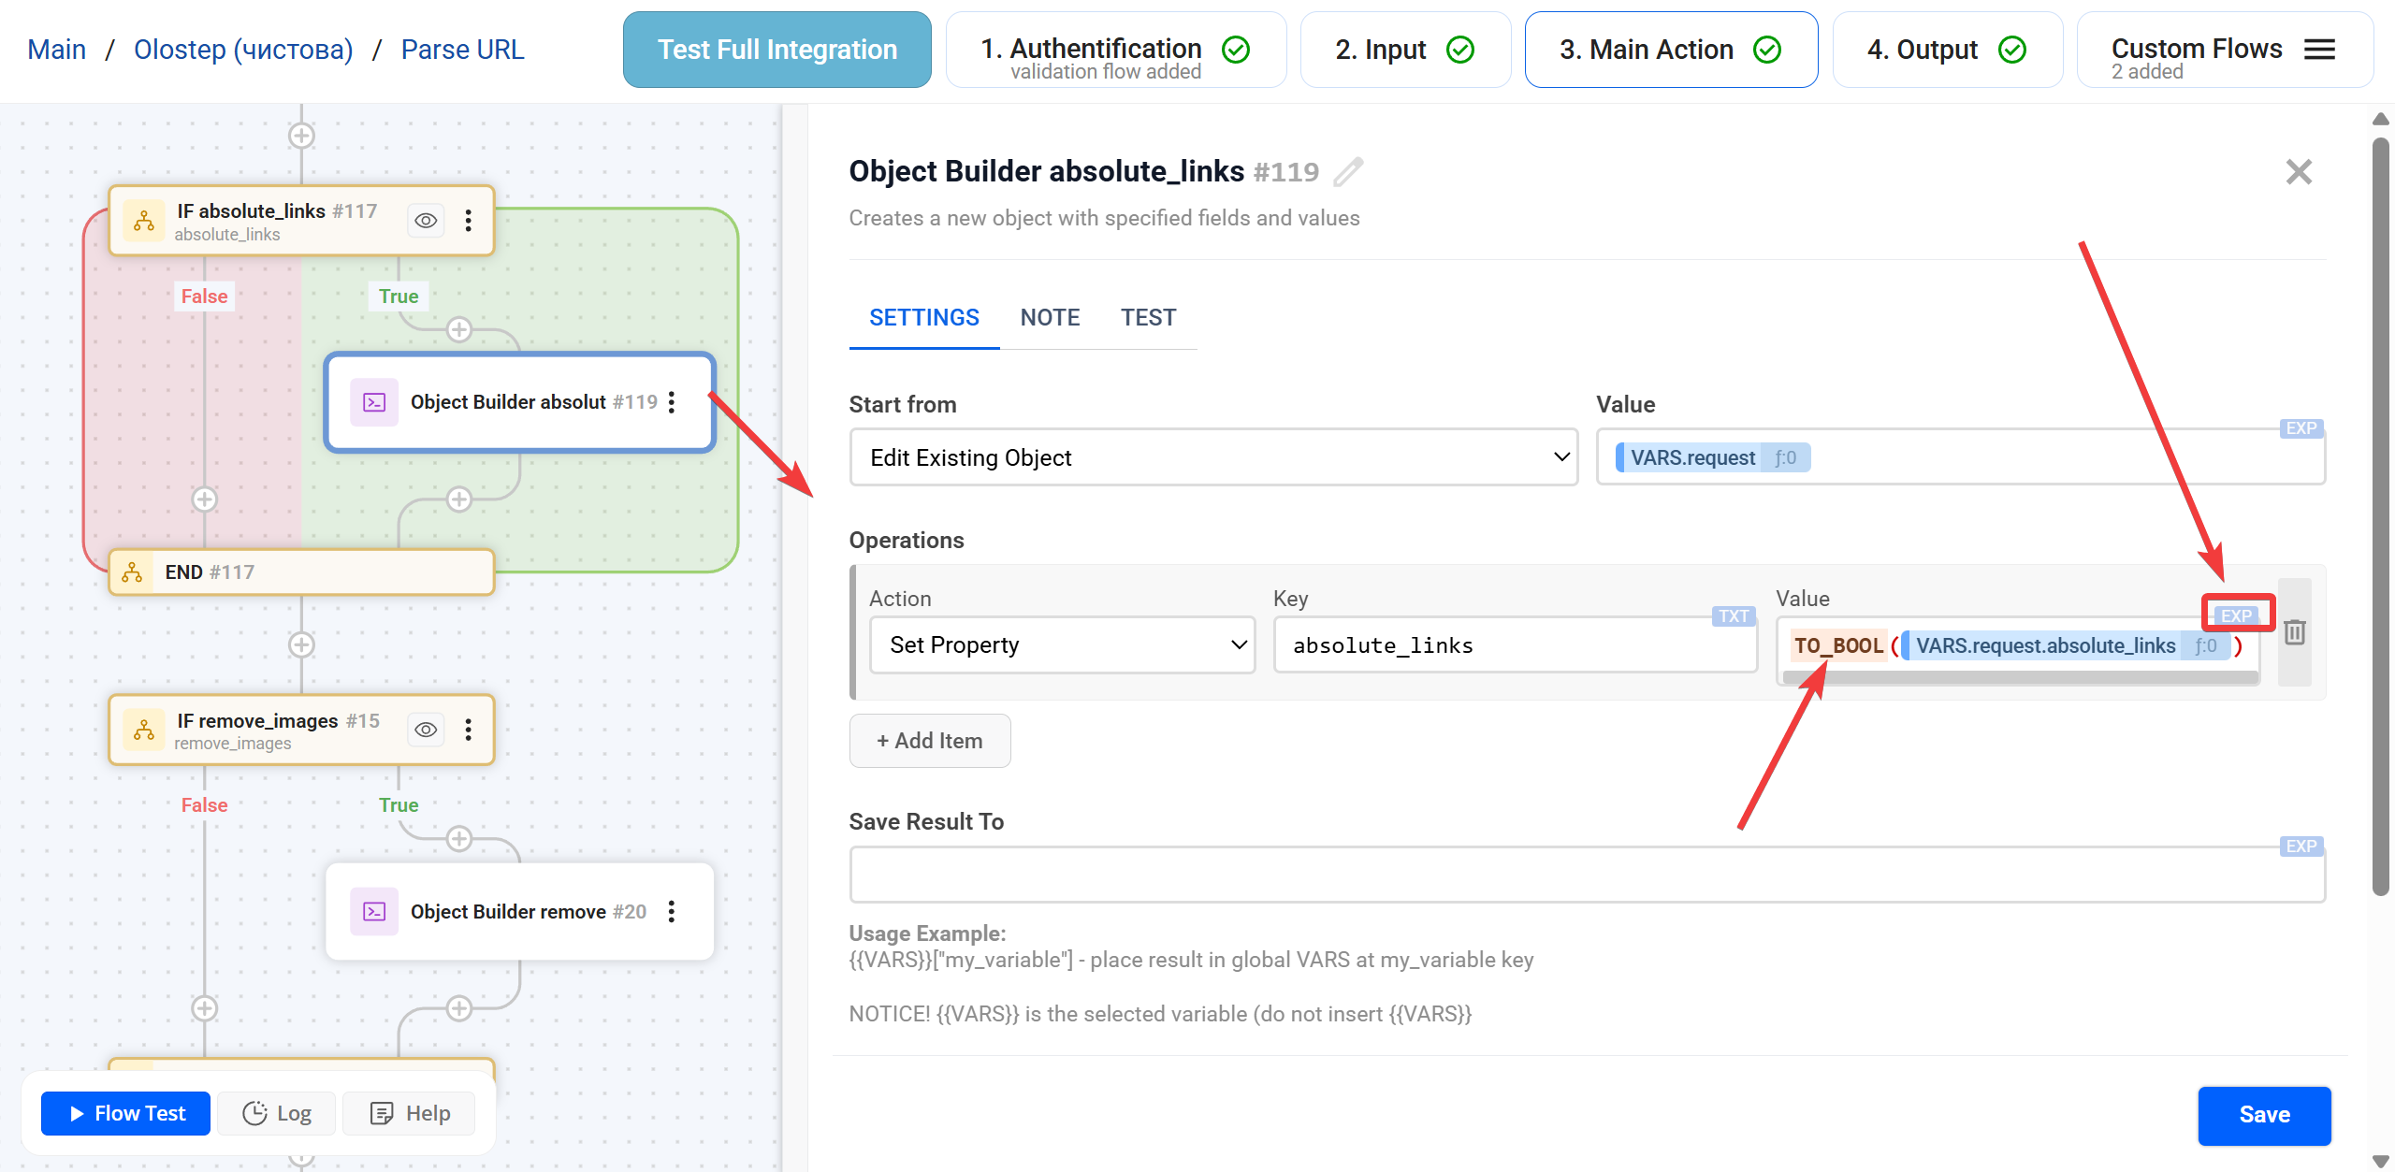Image resolution: width=2395 pixels, height=1172 pixels.
Task: Switch to the TEST tab
Action: [x=1148, y=318]
